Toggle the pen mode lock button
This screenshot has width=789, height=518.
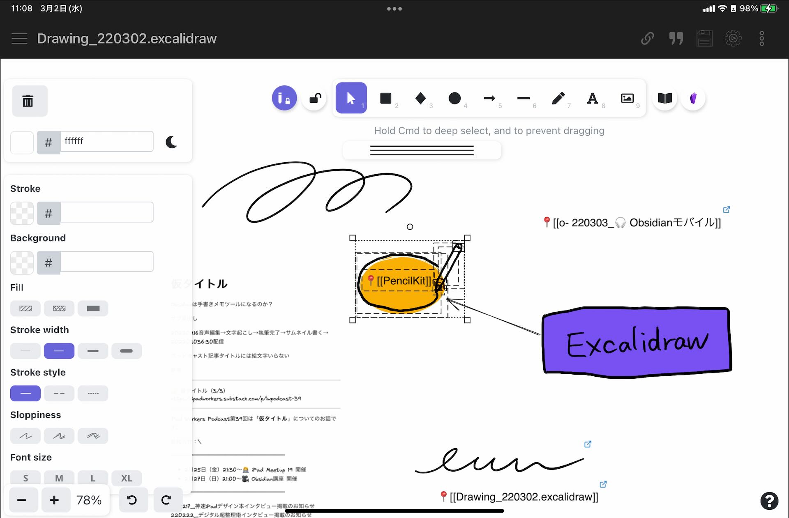(284, 98)
